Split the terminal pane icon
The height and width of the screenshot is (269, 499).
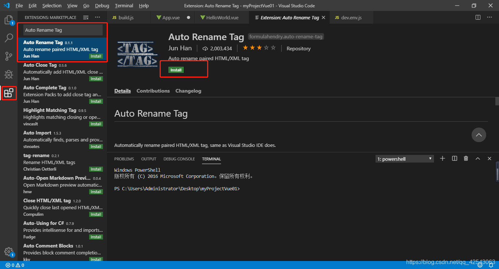(454, 159)
